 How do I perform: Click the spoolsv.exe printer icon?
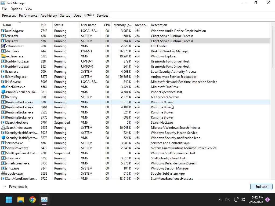(3, 174)
